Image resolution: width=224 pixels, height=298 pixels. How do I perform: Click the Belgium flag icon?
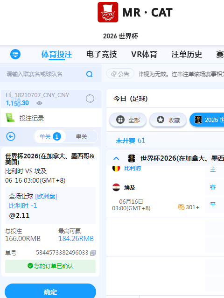point(116,169)
